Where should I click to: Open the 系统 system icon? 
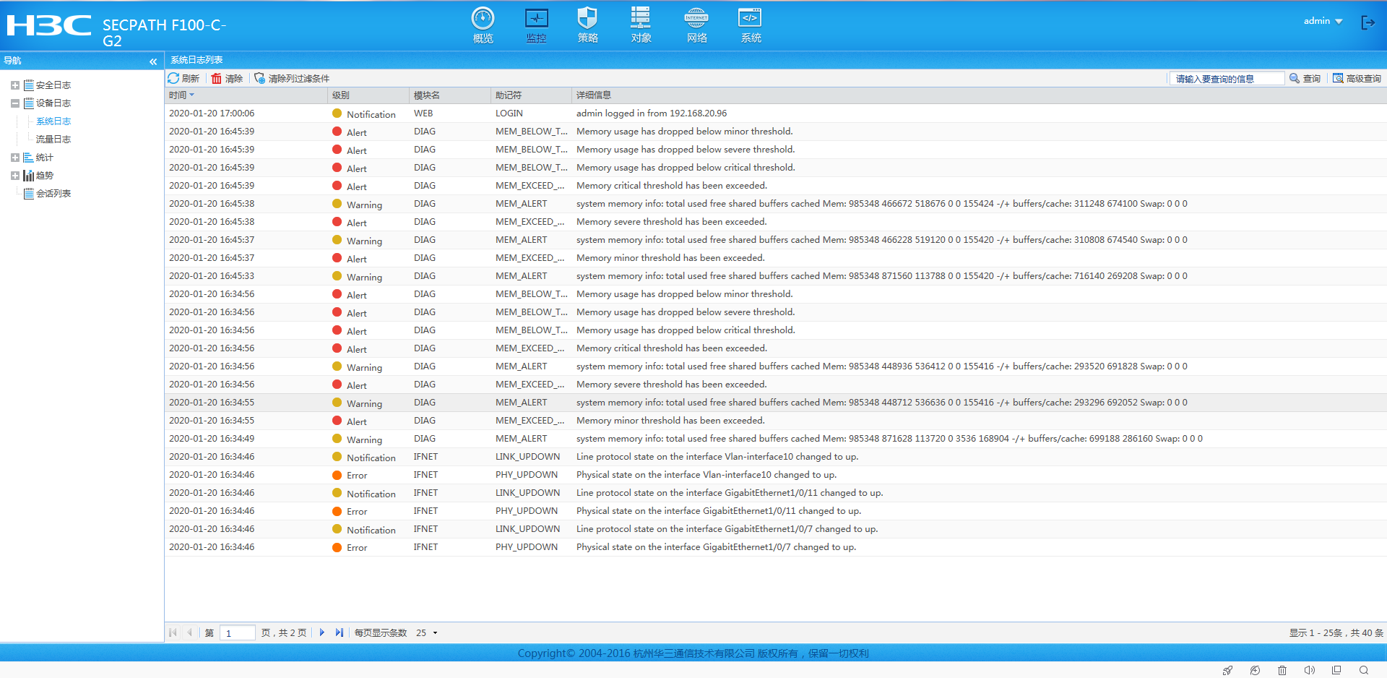750,19
